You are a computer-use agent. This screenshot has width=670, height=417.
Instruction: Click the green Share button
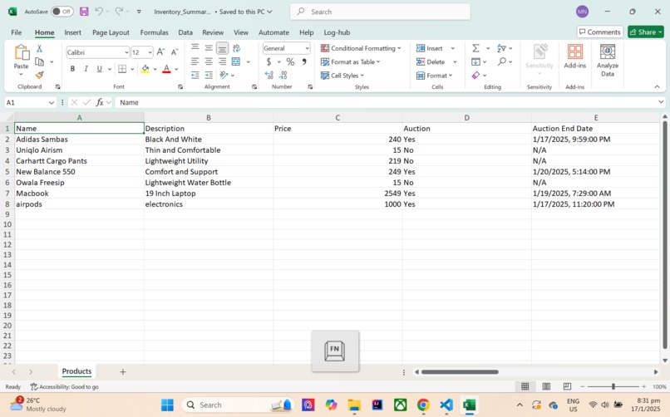(x=646, y=32)
